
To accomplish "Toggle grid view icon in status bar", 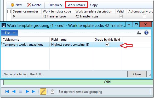I will [21, 91].
